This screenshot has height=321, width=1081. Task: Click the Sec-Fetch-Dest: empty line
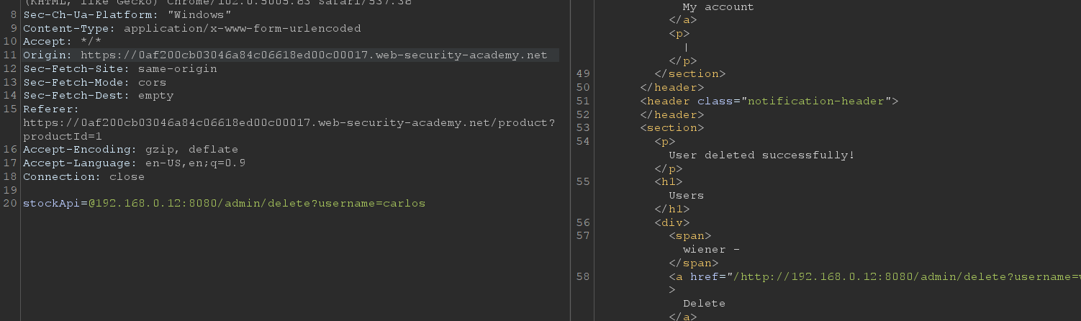pos(98,96)
